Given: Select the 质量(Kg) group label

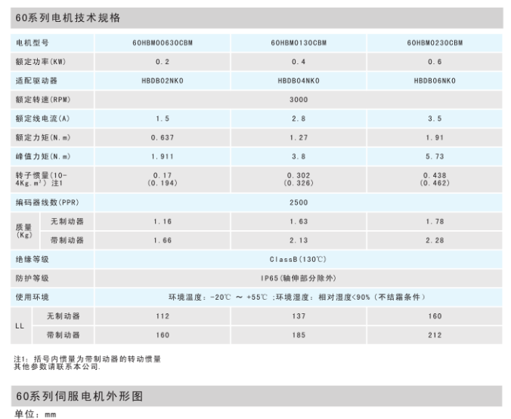Looking at the screenshot, I should 24,231.
